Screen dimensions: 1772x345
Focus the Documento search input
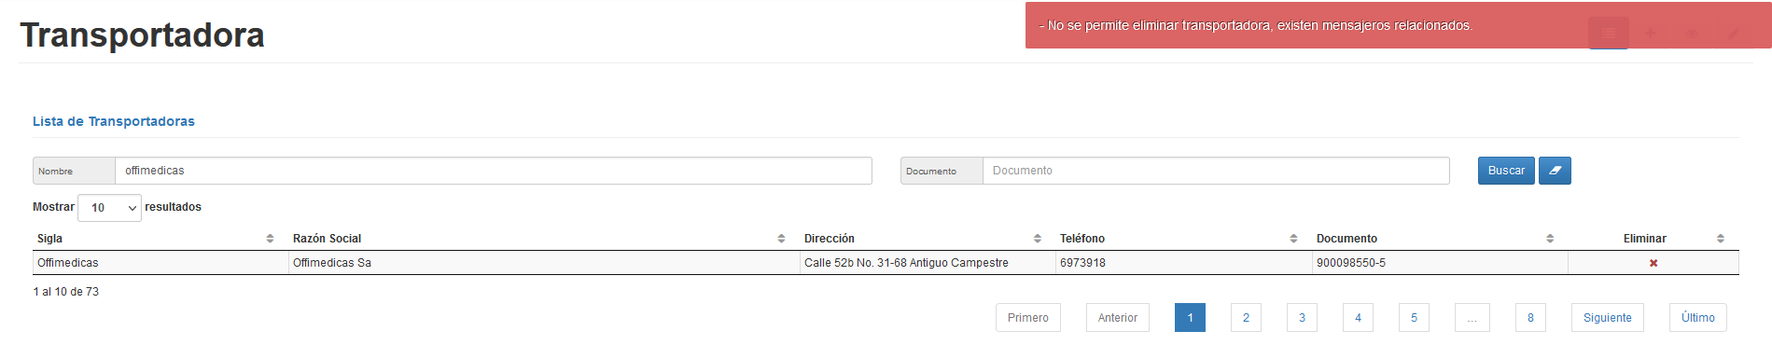click(1216, 171)
